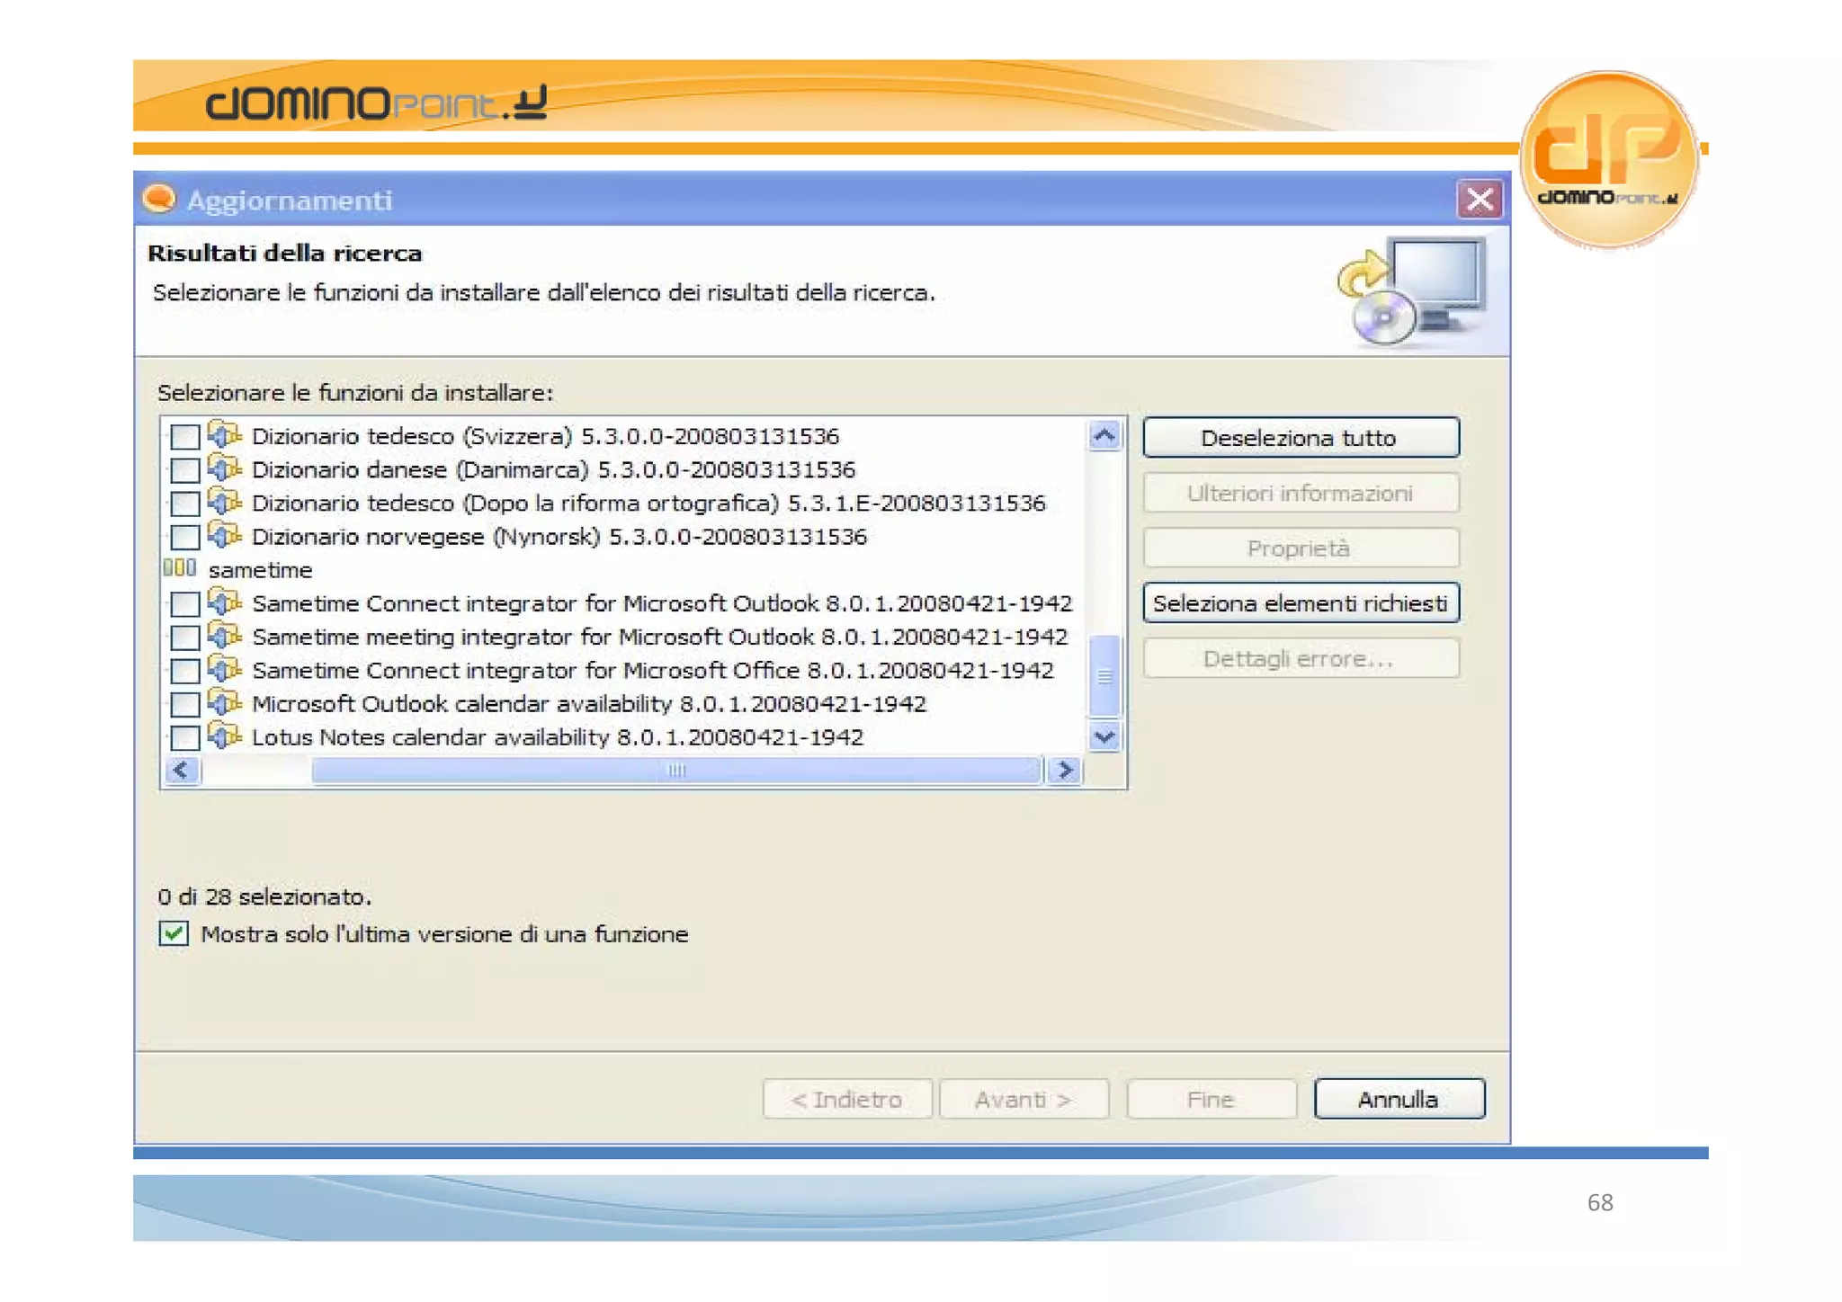Go back with Indietro button
The image size is (1842, 1302).
(x=847, y=1099)
